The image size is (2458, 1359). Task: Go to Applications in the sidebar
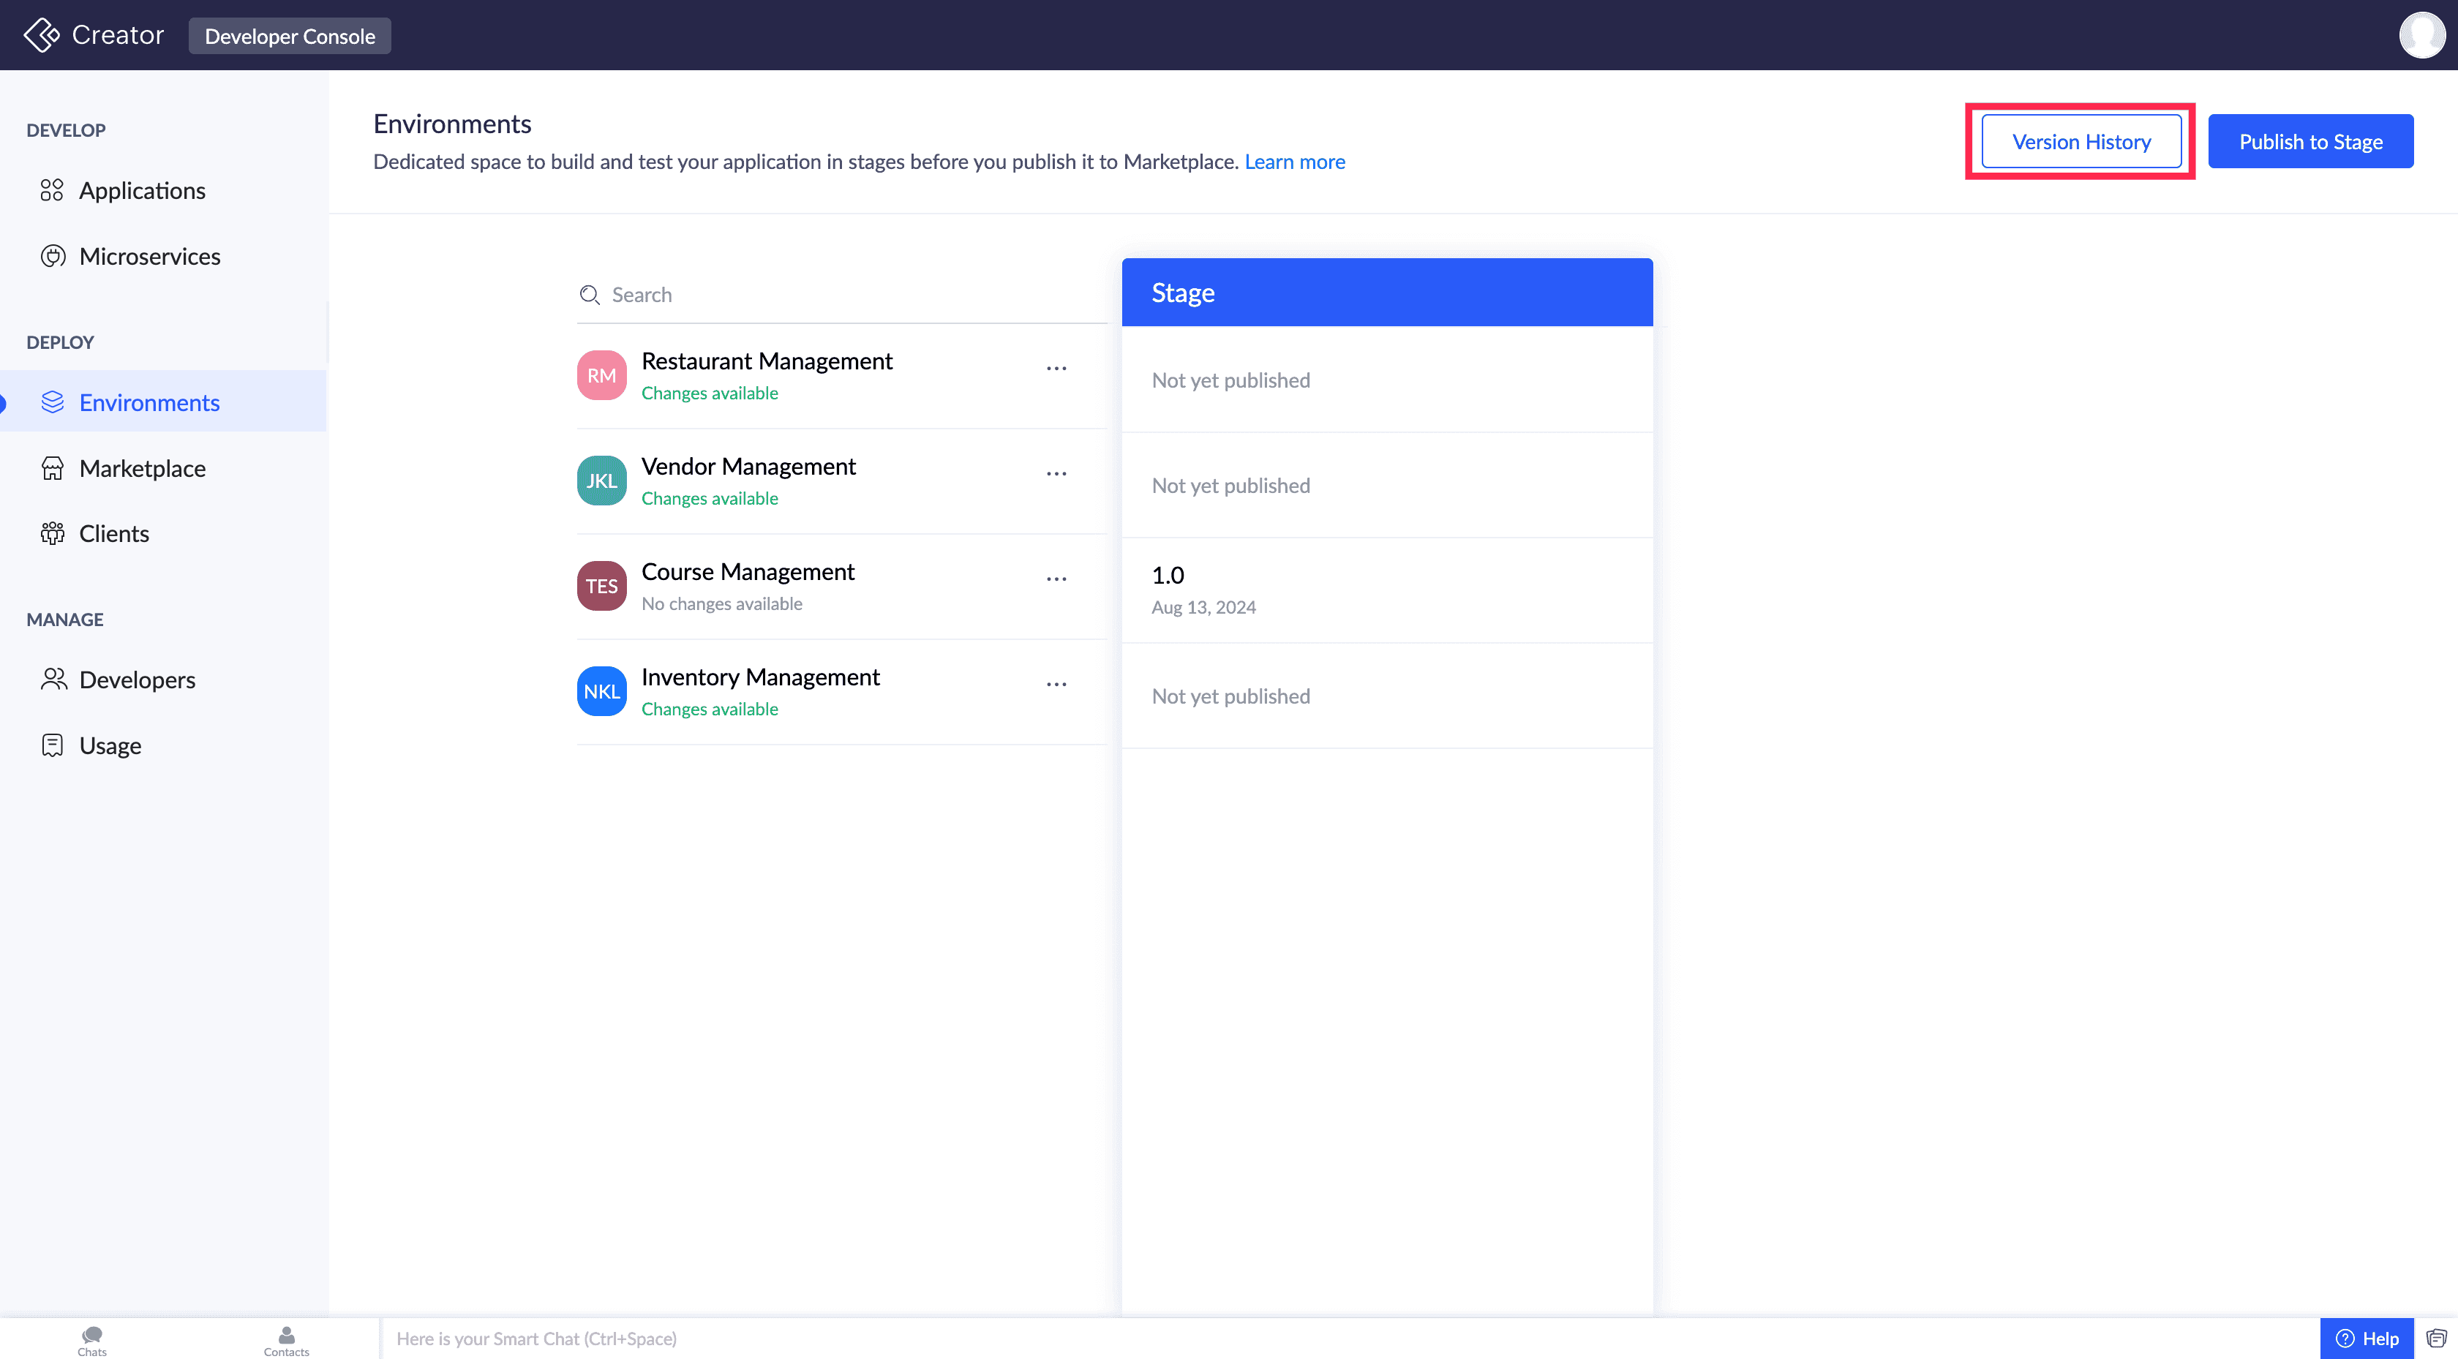[141, 191]
